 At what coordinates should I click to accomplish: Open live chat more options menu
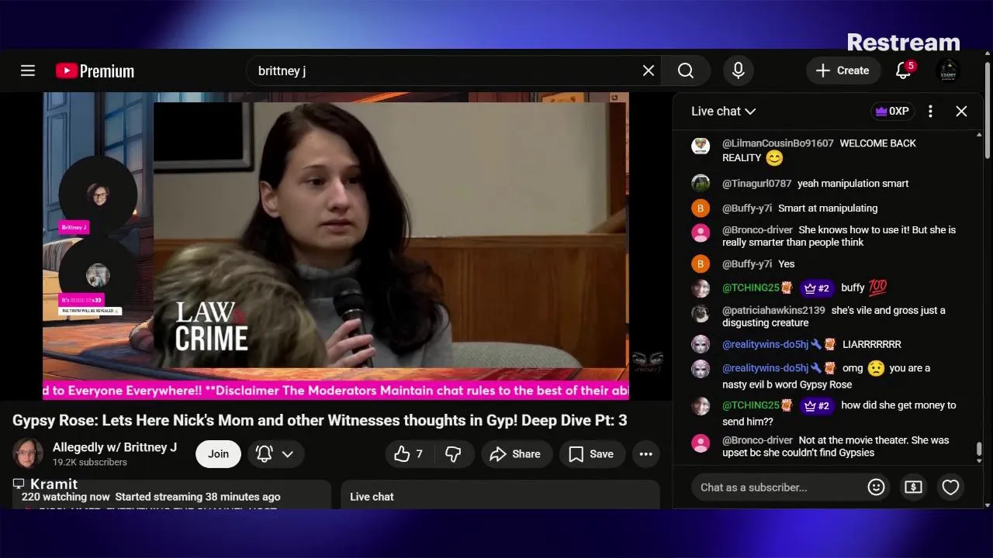pyautogui.click(x=930, y=112)
